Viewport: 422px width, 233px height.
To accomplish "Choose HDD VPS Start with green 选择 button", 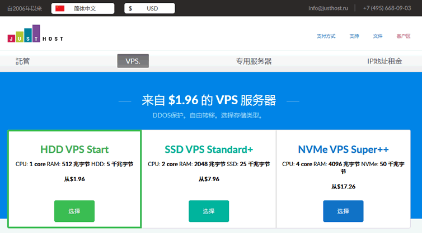I will point(74,211).
